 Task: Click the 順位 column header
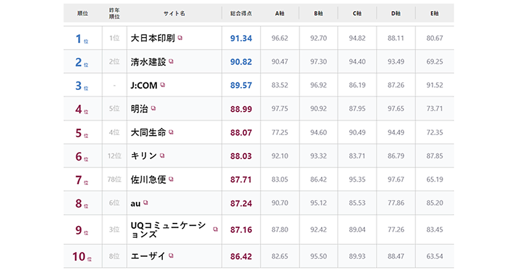click(82, 13)
